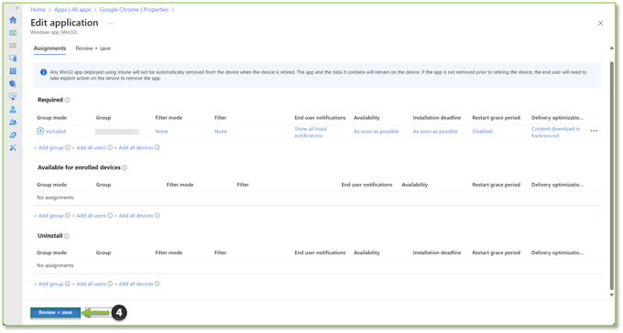
Task: Open the Devices icon in sidebar
Action: pos(13,59)
